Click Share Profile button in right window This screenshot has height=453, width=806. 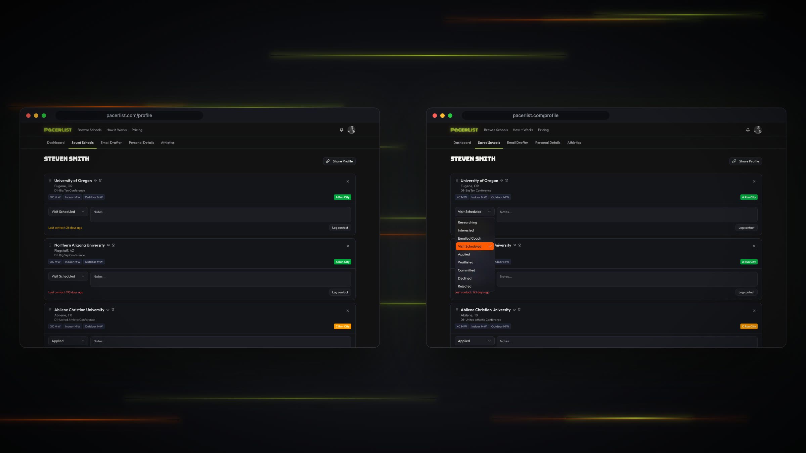pos(746,161)
